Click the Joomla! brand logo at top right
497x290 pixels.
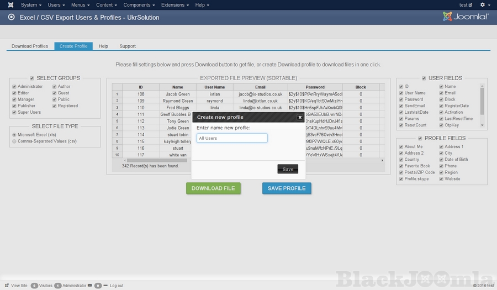[466, 17]
